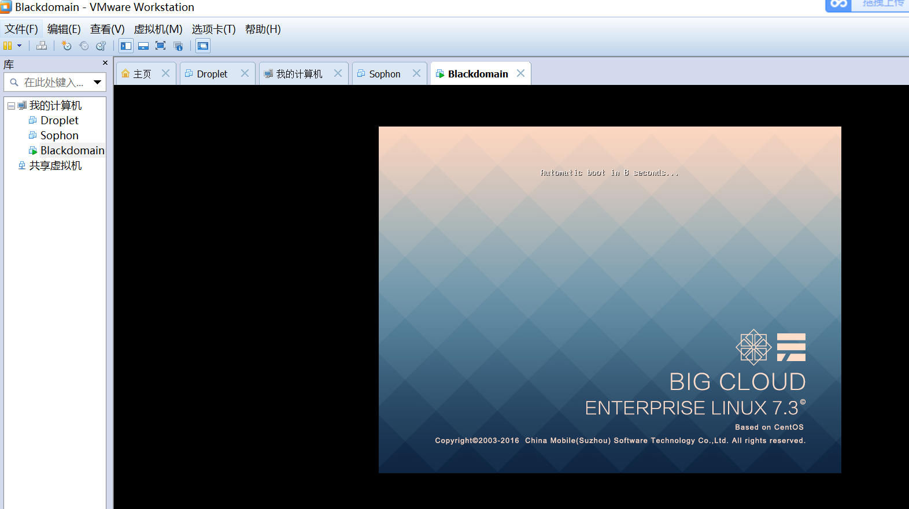This screenshot has height=509, width=909.
Task: Click the yellow suspend virtual machine icon
Action: [8, 46]
